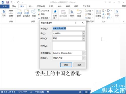
Task: Click the 图表 (Chart) button
Action: tap(41, 14)
